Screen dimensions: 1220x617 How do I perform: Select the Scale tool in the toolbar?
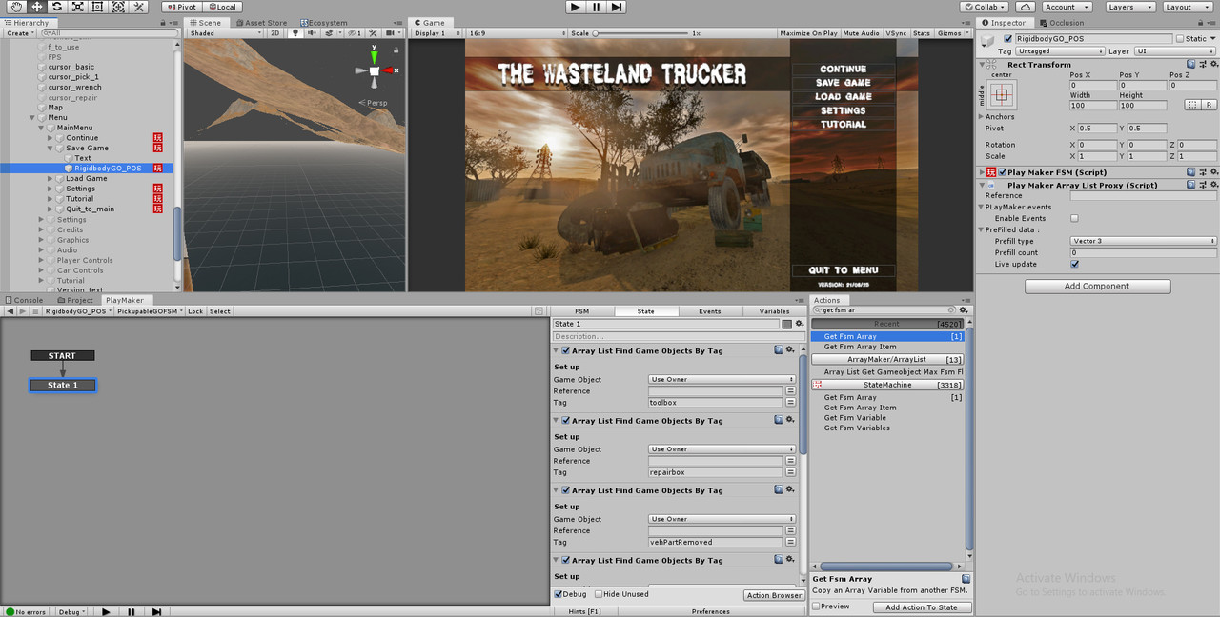[77, 7]
